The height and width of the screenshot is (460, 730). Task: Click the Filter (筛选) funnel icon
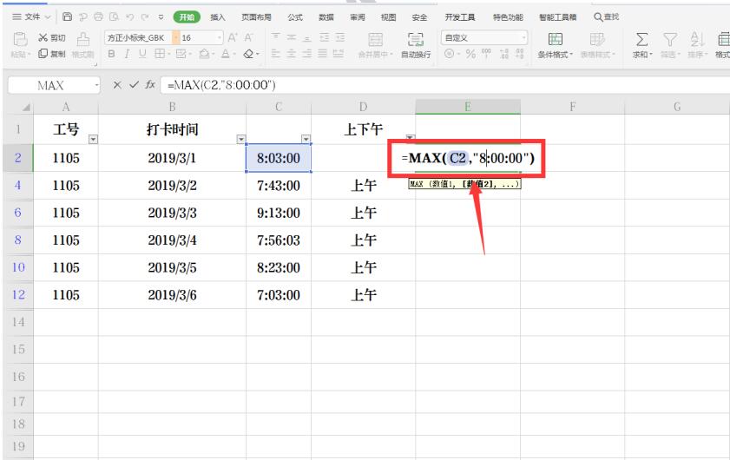(x=669, y=40)
